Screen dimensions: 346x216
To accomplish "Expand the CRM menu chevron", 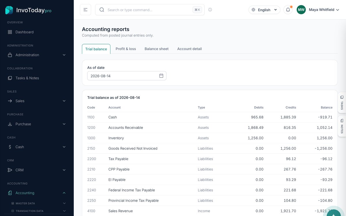I will pos(64,170).
